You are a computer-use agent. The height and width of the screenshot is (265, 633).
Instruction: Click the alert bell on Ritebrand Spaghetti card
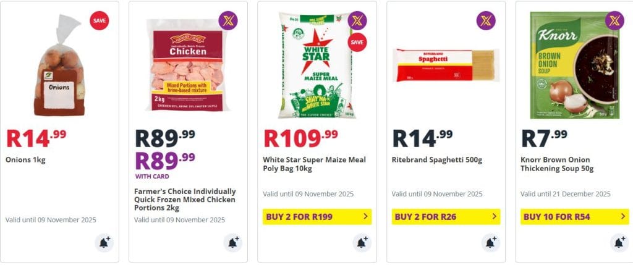pyautogui.click(x=490, y=243)
